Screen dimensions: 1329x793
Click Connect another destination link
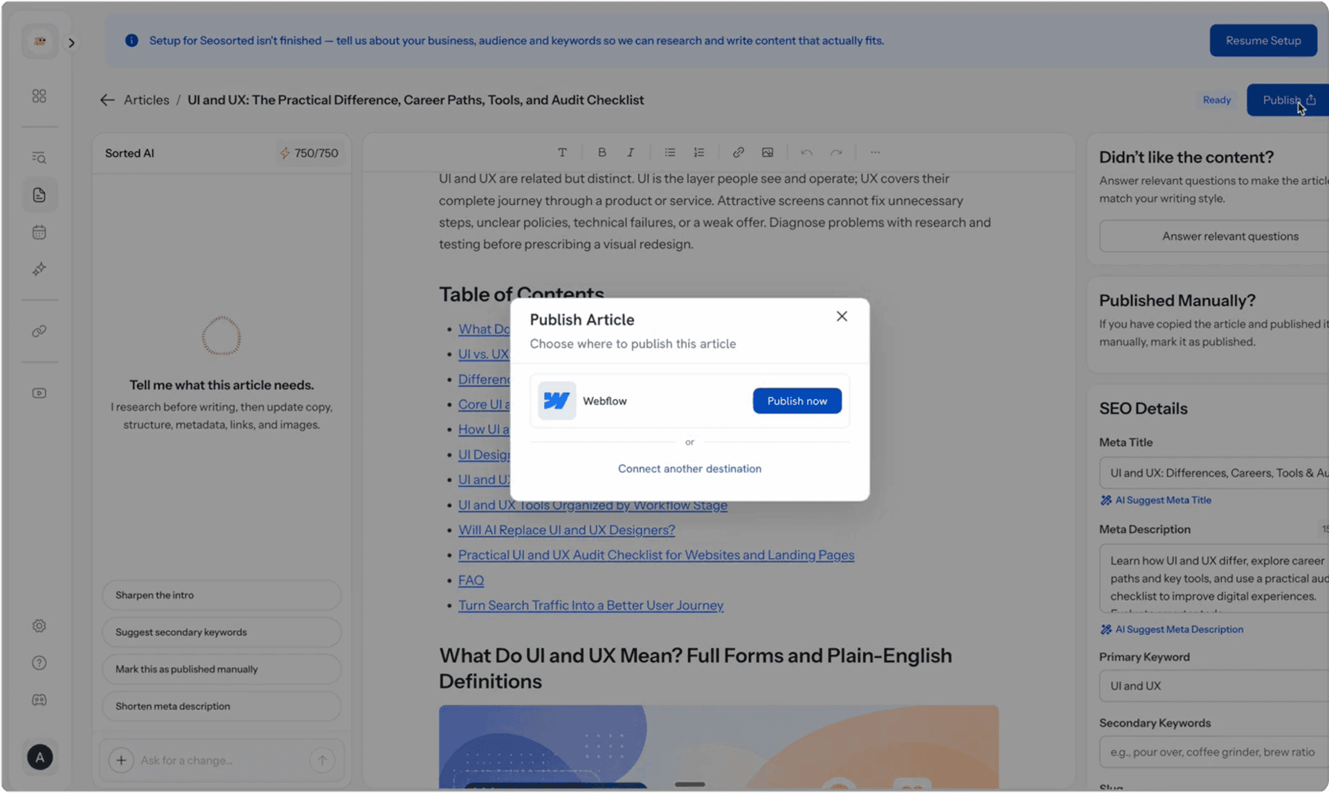689,469
